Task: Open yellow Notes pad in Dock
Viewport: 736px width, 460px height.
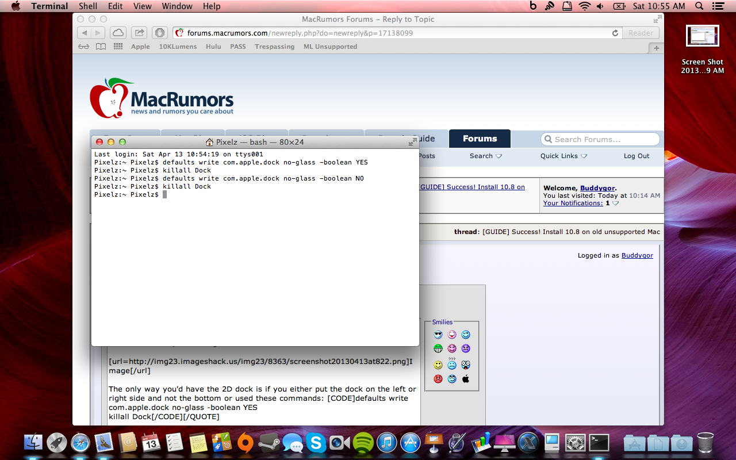Action: tap(198, 442)
